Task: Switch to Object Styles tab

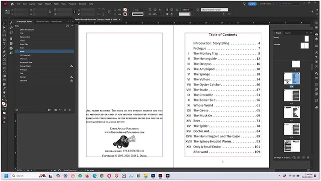Action: [x=57, y=21]
